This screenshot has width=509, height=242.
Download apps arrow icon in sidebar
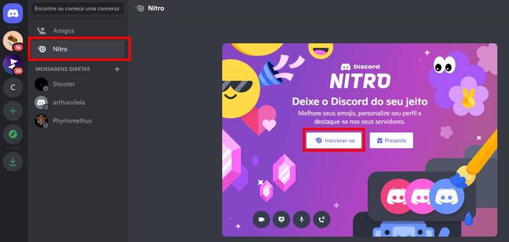coord(13,162)
